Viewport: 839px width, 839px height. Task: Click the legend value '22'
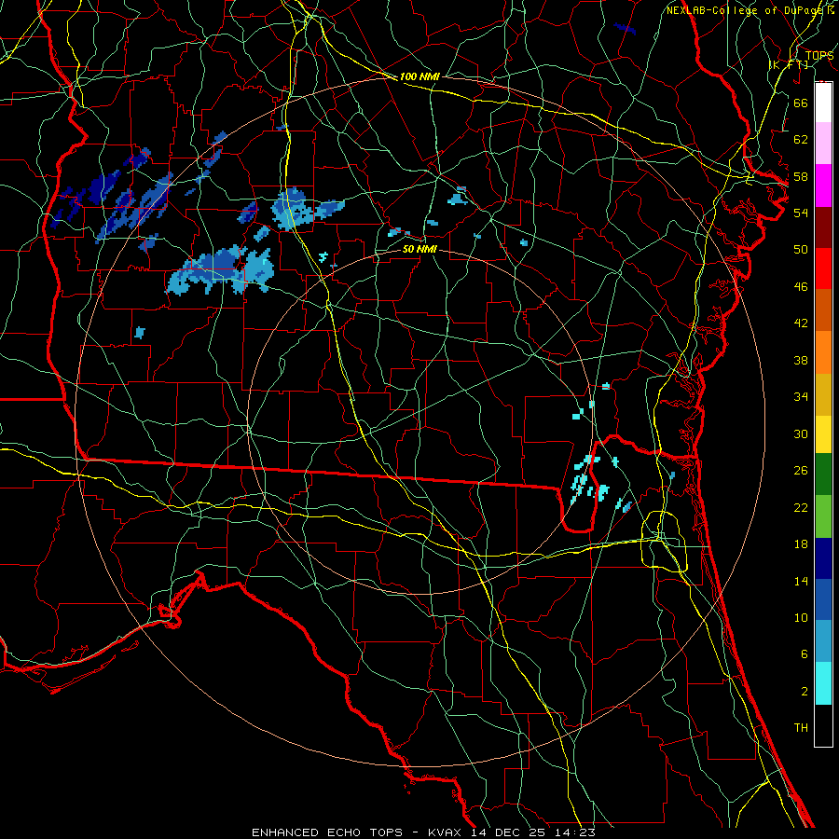(801, 507)
